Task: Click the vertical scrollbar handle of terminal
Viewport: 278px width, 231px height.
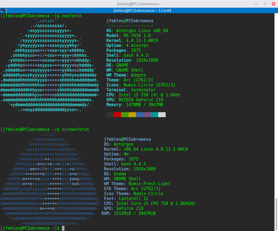Action: pos(276,214)
